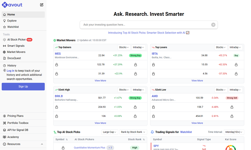The width and height of the screenshot is (251, 150).
Task: Submit question with arrow button
Action: (x=213, y=25)
